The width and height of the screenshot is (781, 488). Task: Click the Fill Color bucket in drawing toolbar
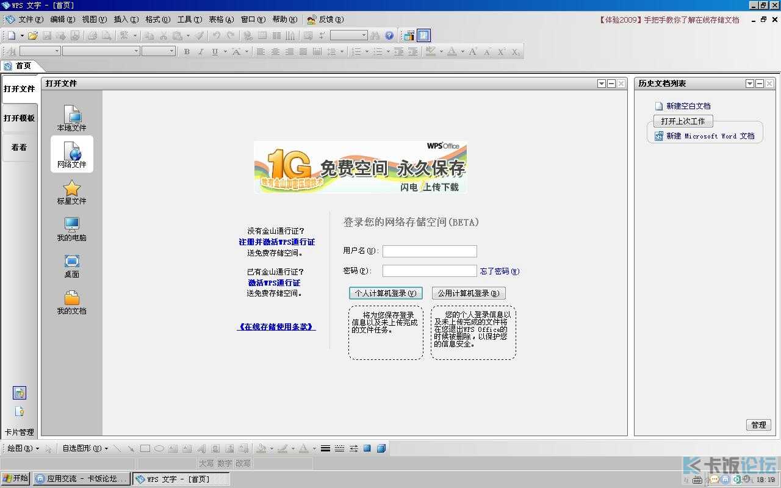click(261, 448)
